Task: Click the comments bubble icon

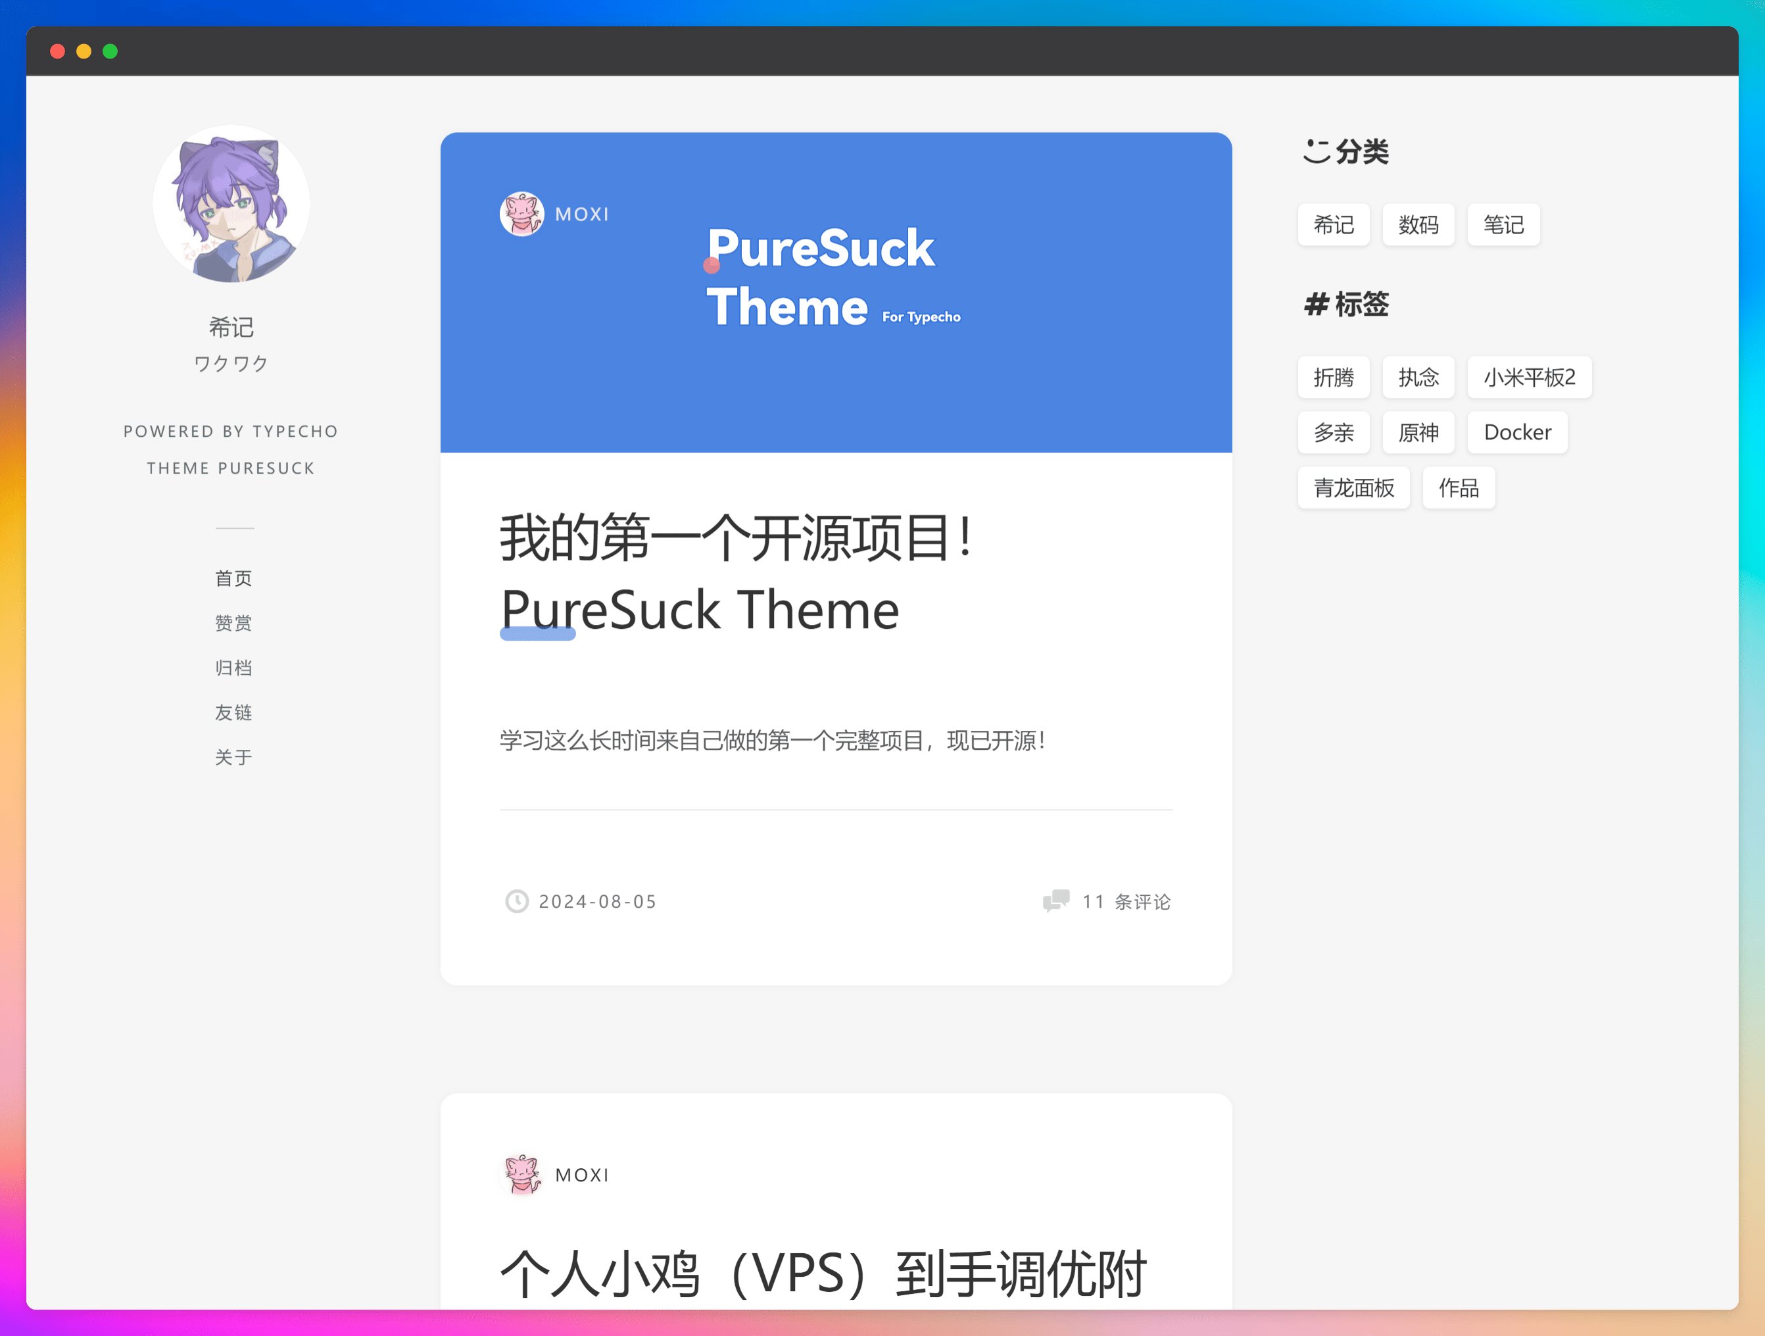Action: [1055, 901]
